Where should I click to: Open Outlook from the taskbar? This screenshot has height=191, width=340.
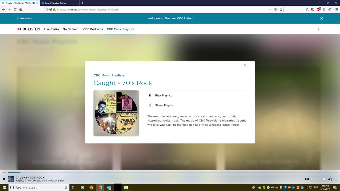coord(109,187)
